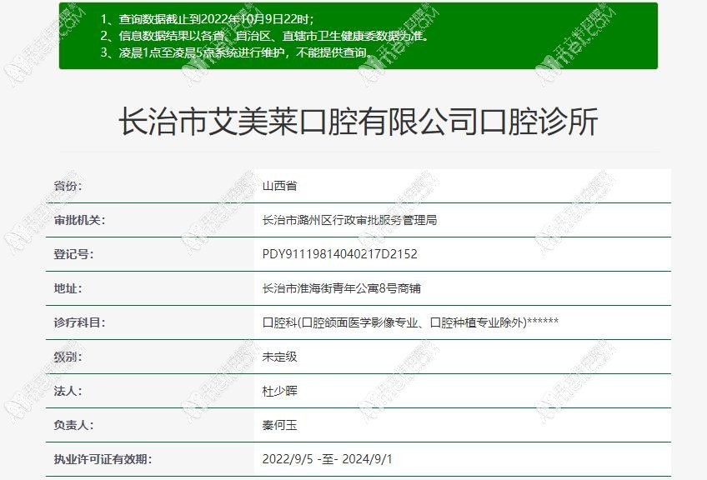Select legal person name 杜少晖
Image resolution: width=707 pixels, height=480 pixels.
[279, 391]
